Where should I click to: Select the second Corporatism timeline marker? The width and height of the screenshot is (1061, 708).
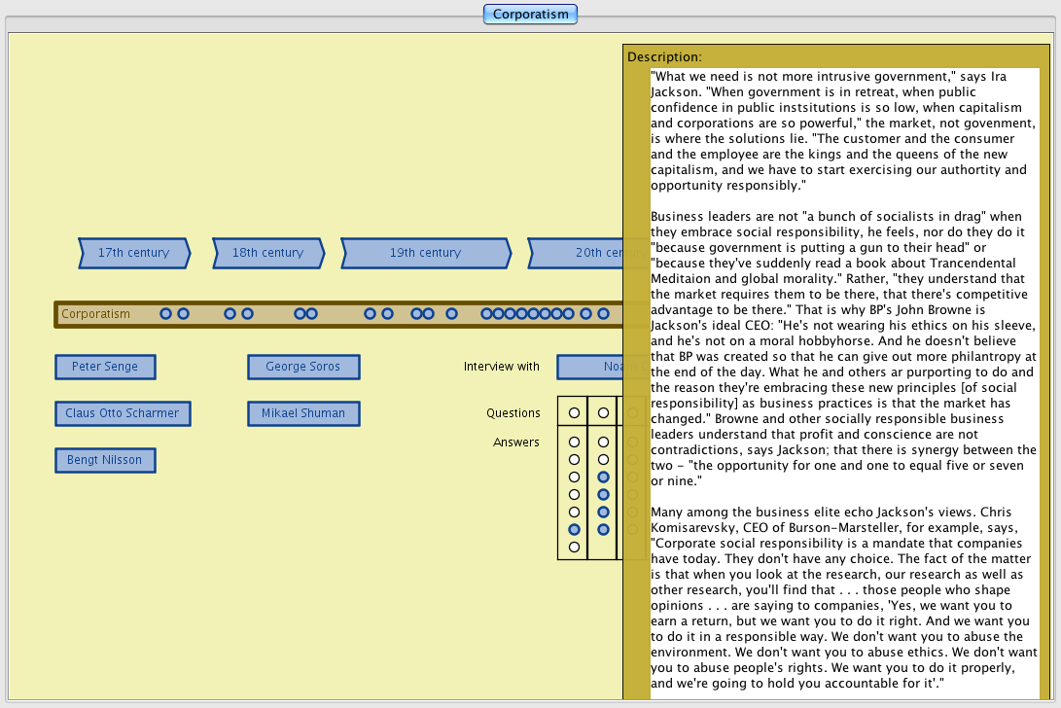183,314
